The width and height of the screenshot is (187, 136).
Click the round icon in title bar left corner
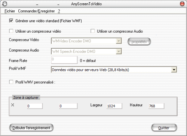tap(5, 4)
